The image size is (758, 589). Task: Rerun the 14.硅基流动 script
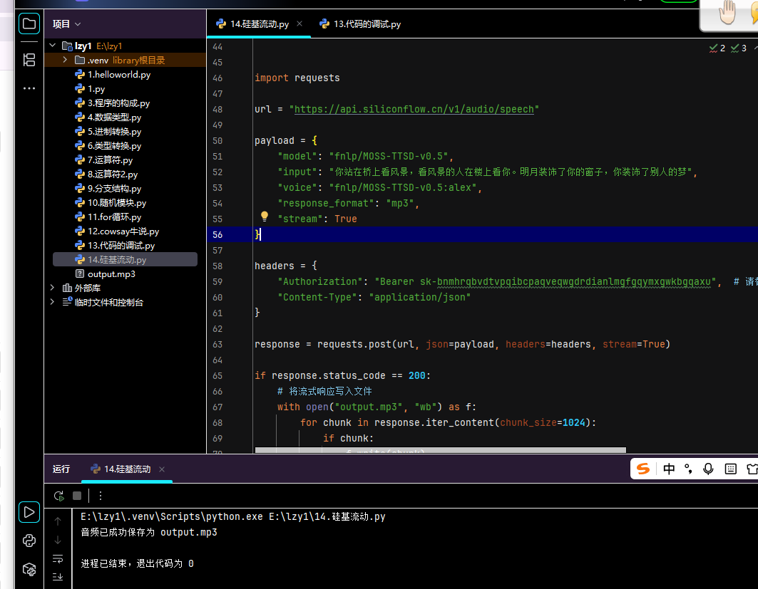coord(59,496)
